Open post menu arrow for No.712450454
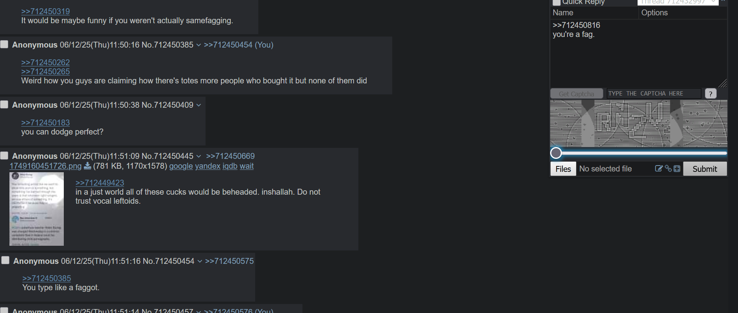 point(200,261)
